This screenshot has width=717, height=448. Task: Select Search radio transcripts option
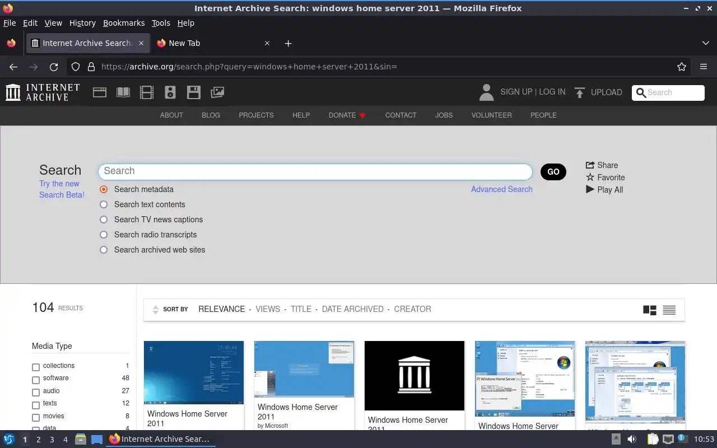point(104,235)
